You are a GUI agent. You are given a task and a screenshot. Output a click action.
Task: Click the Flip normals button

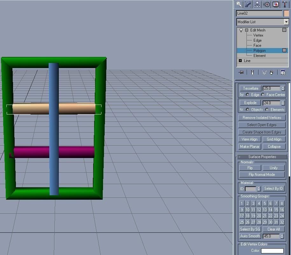250,168
